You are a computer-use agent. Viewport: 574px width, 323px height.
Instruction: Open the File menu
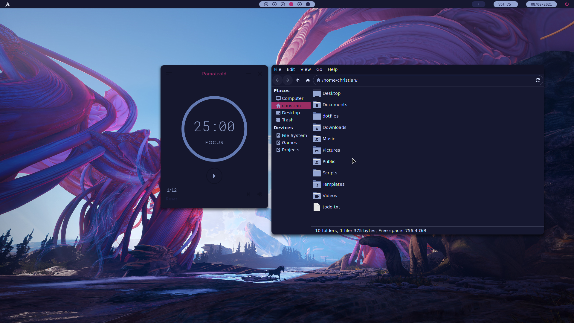pos(277,69)
